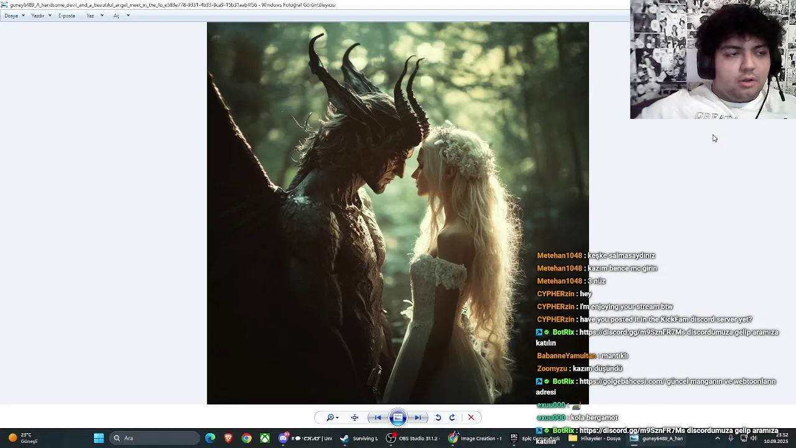The image size is (796, 448).
Task: Open the Yazdır menu
Action: [x=38, y=16]
